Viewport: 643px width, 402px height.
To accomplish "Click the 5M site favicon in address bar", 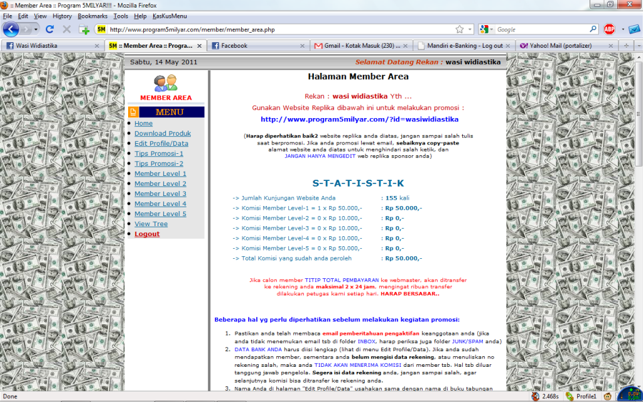I will tap(101, 29).
